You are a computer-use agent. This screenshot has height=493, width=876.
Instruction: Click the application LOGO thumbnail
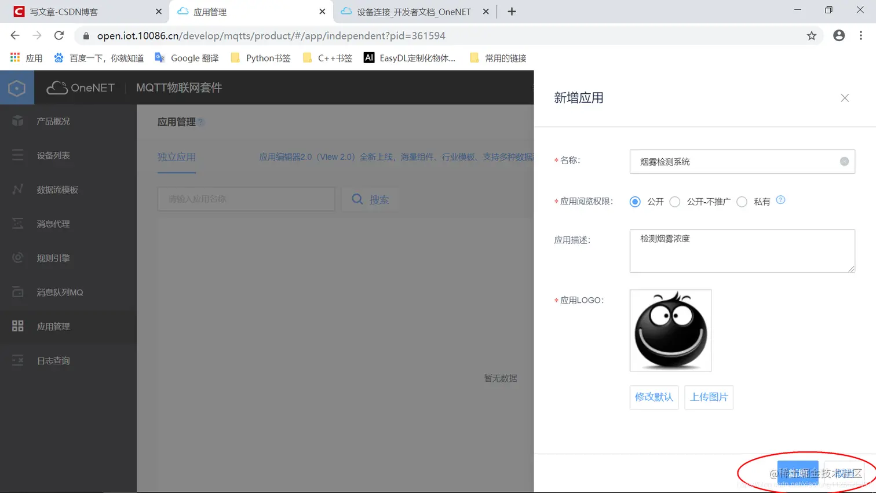pos(670,330)
